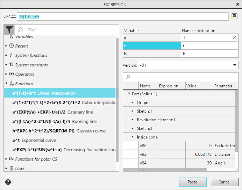Screen dimensions: 242x190
Task: Collapse the Inside cone tree node
Action: [x=132, y=137]
